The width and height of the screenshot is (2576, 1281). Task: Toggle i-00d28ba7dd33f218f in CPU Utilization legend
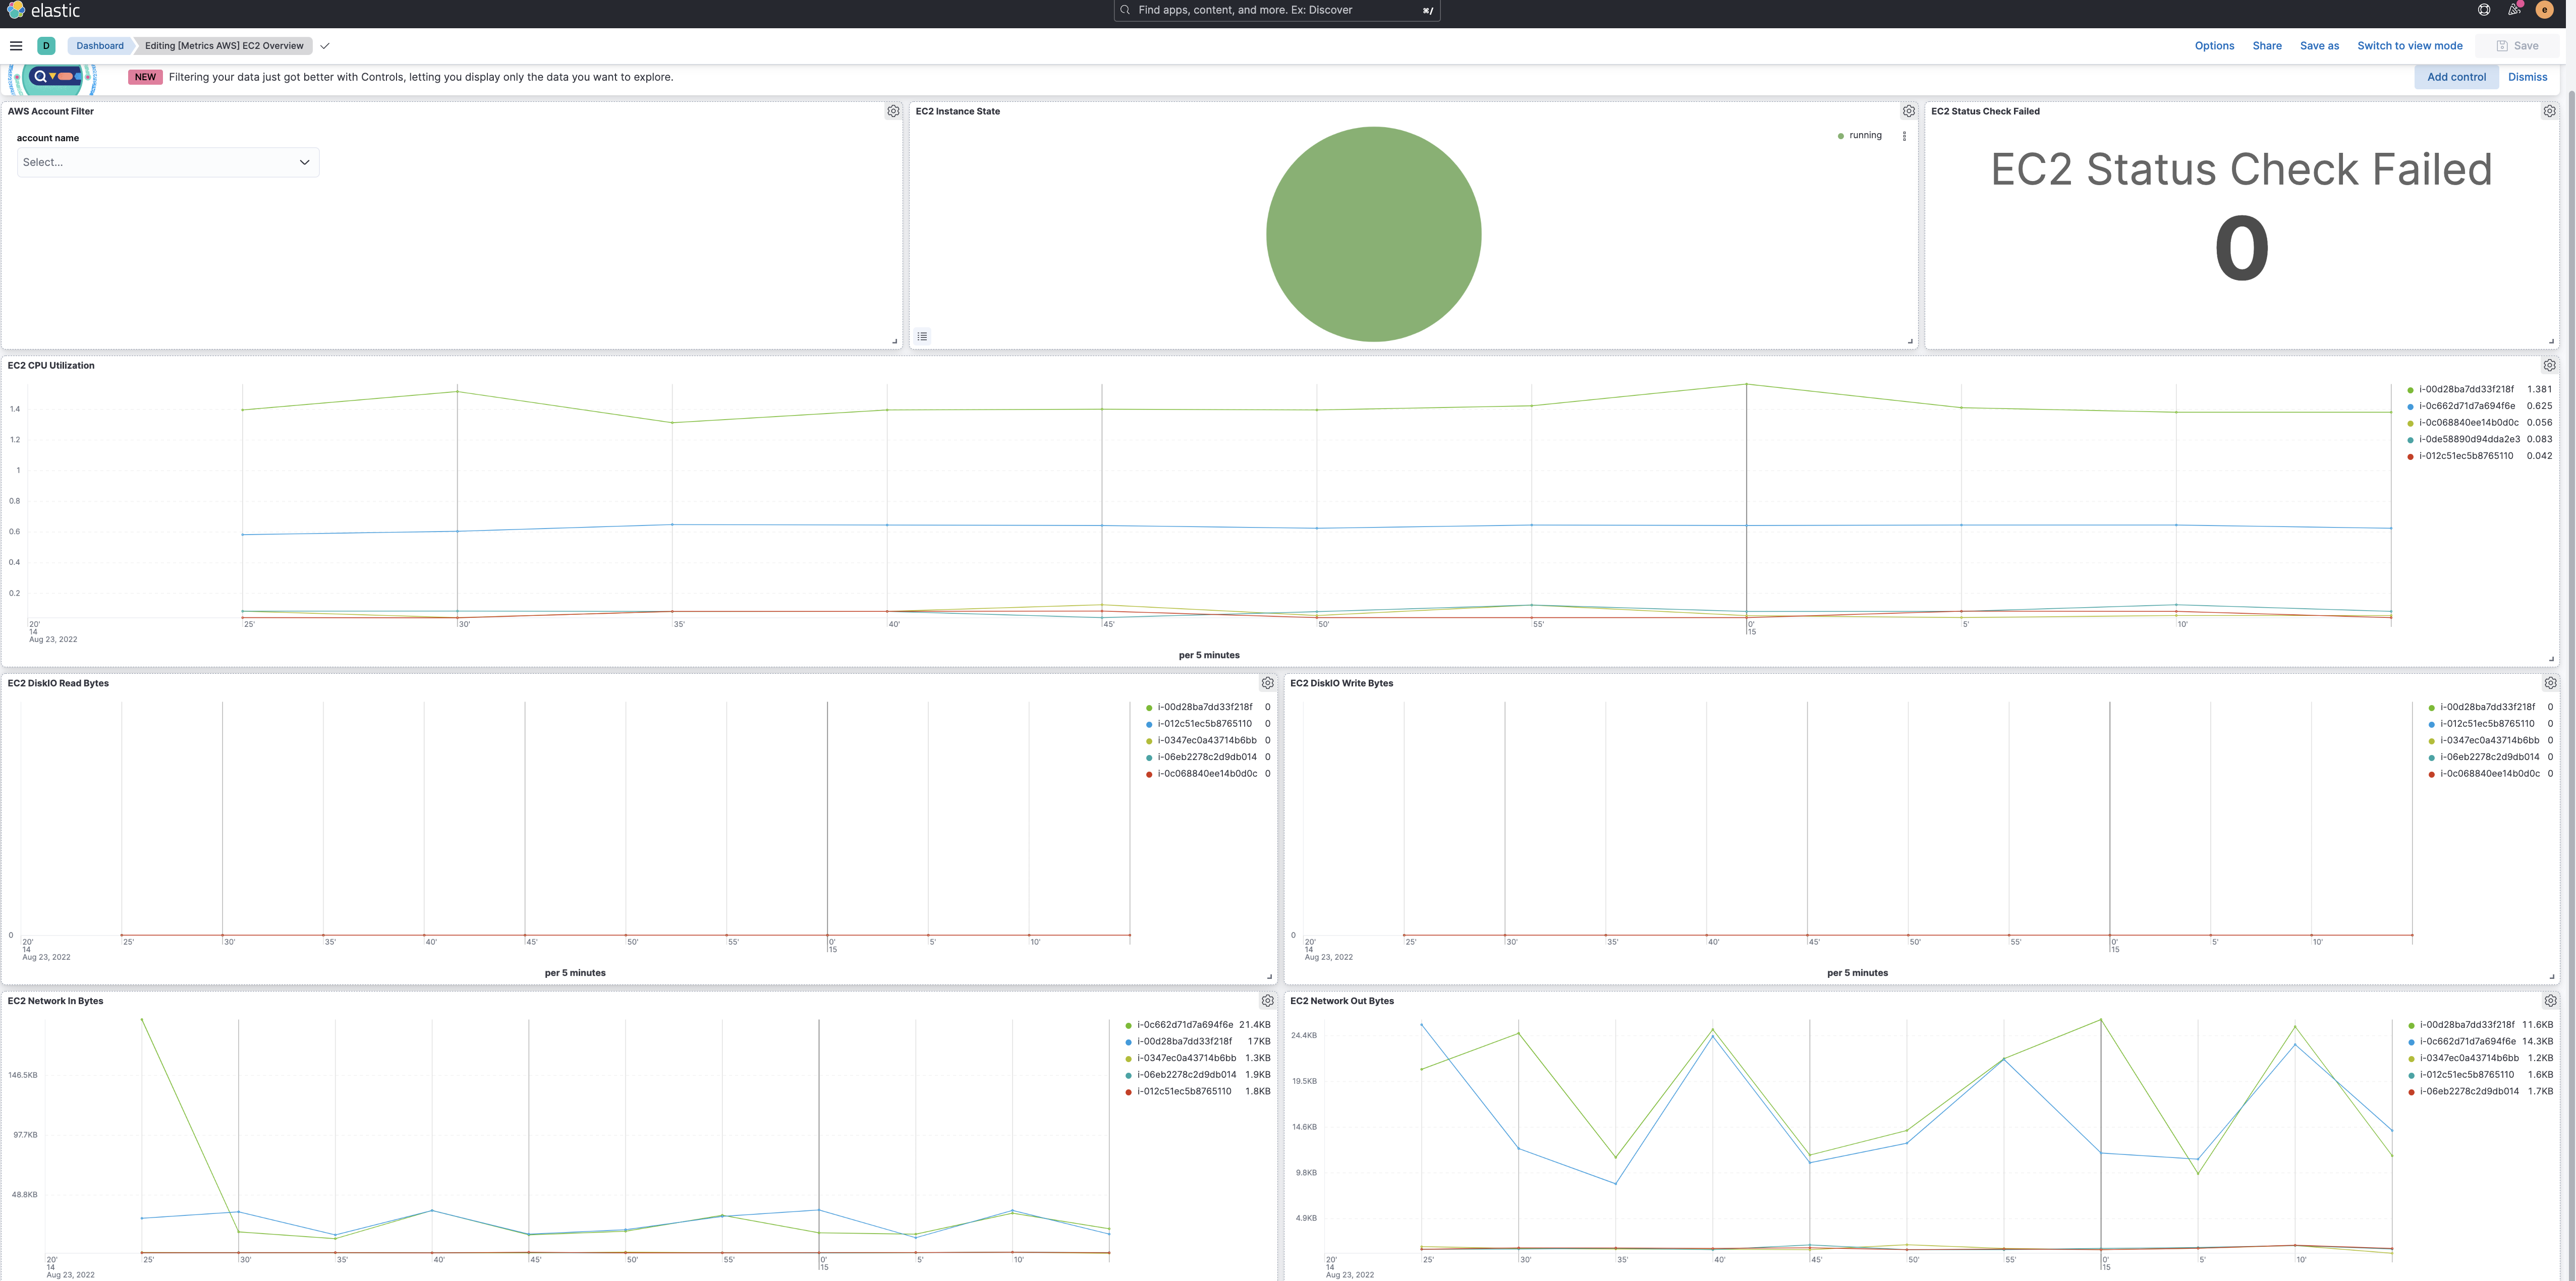(2466, 390)
